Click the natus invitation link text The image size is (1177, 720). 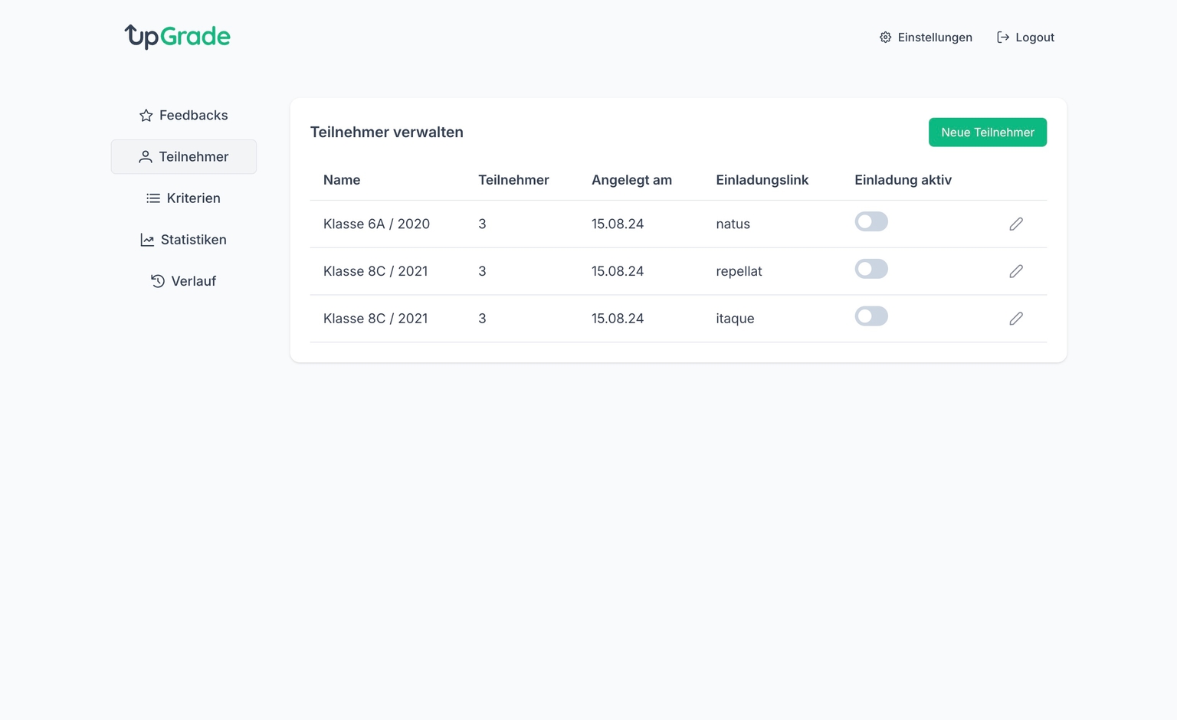pos(733,224)
